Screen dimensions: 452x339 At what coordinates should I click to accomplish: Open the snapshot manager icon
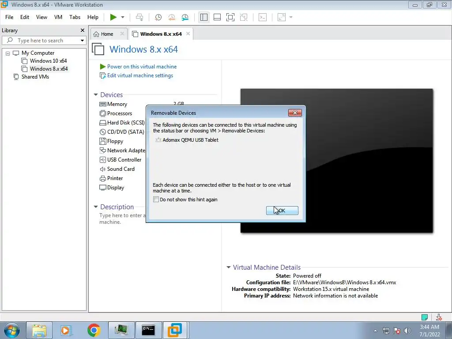coord(185,17)
